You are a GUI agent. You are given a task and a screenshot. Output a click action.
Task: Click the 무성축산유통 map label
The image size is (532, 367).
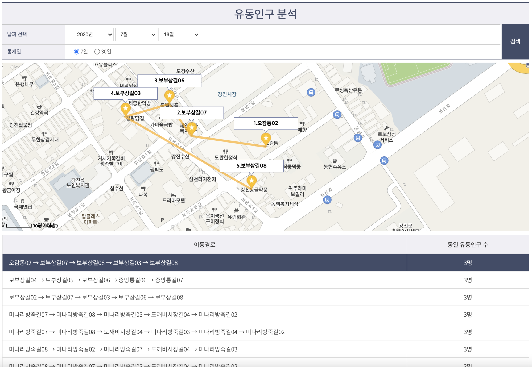[x=348, y=90]
